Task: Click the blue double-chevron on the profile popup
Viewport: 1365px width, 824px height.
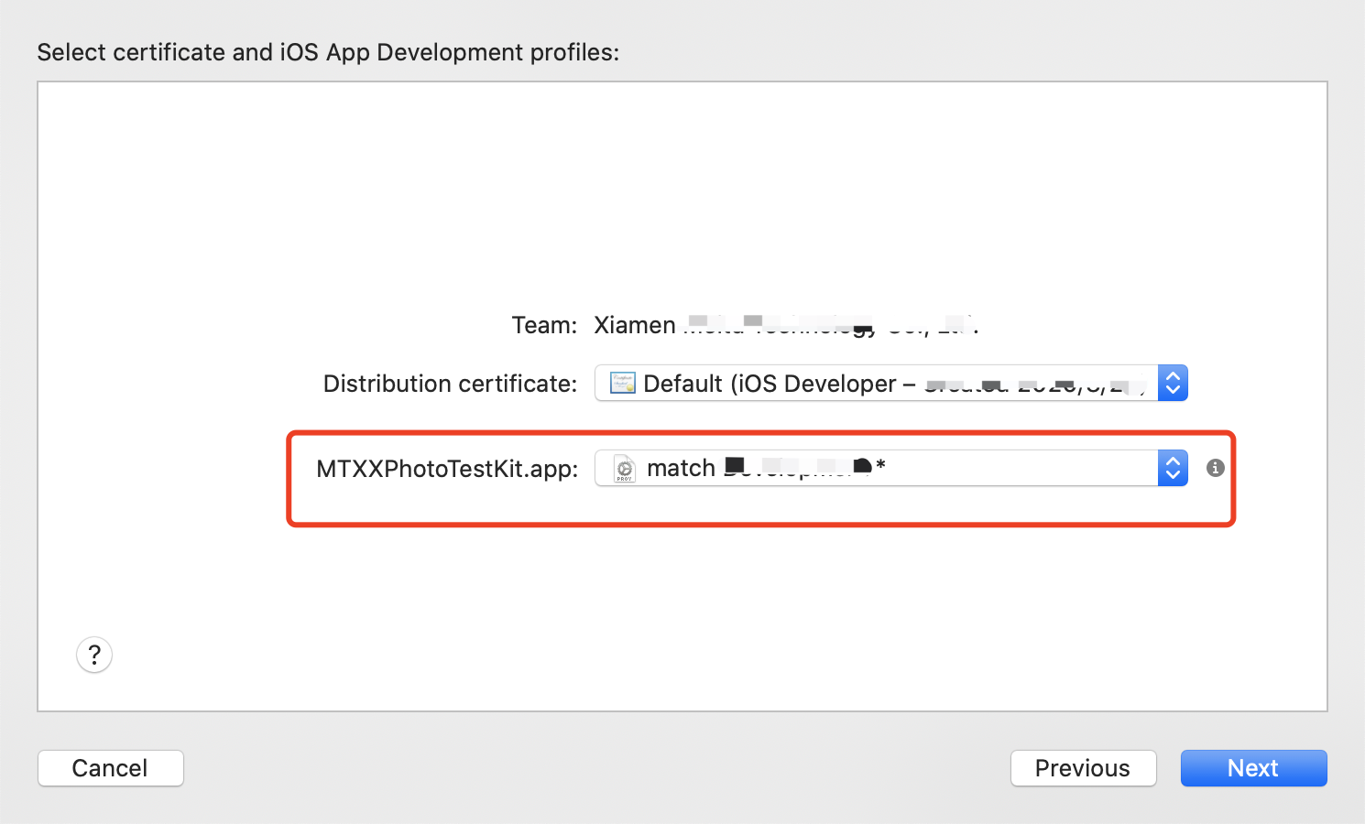Action: coord(1173,468)
